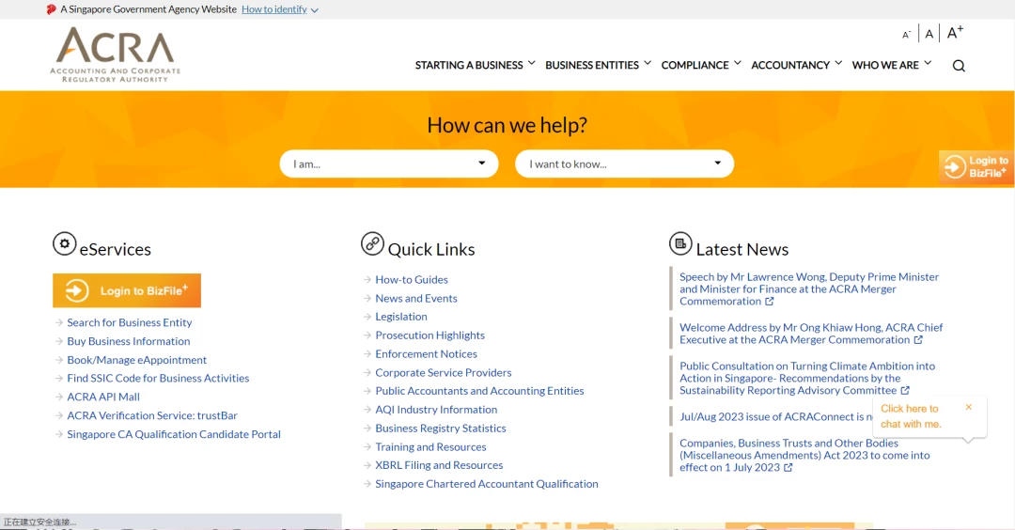Read Companies, Business Trusts Amendments Act news
This screenshot has height=530, width=1015.
(804, 455)
